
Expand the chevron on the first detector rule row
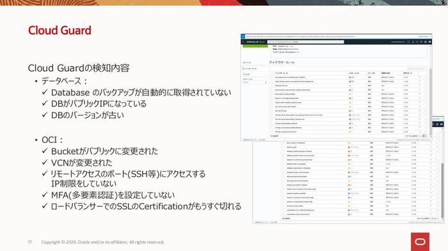[425, 77]
